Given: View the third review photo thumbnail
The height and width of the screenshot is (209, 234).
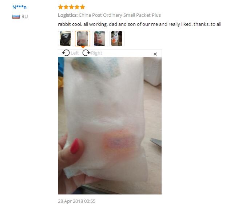Looking at the screenshot, I should pos(100,39).
